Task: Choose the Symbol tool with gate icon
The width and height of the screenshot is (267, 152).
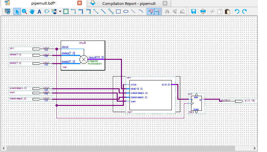Action: [x=47, y=11]
